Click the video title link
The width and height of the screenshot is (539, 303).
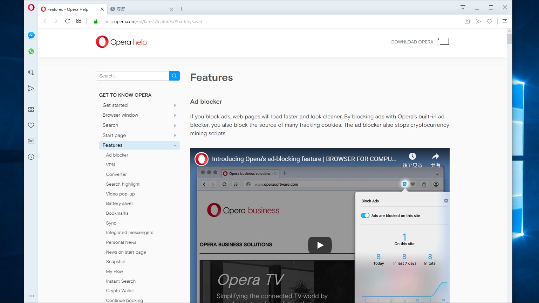304,159
